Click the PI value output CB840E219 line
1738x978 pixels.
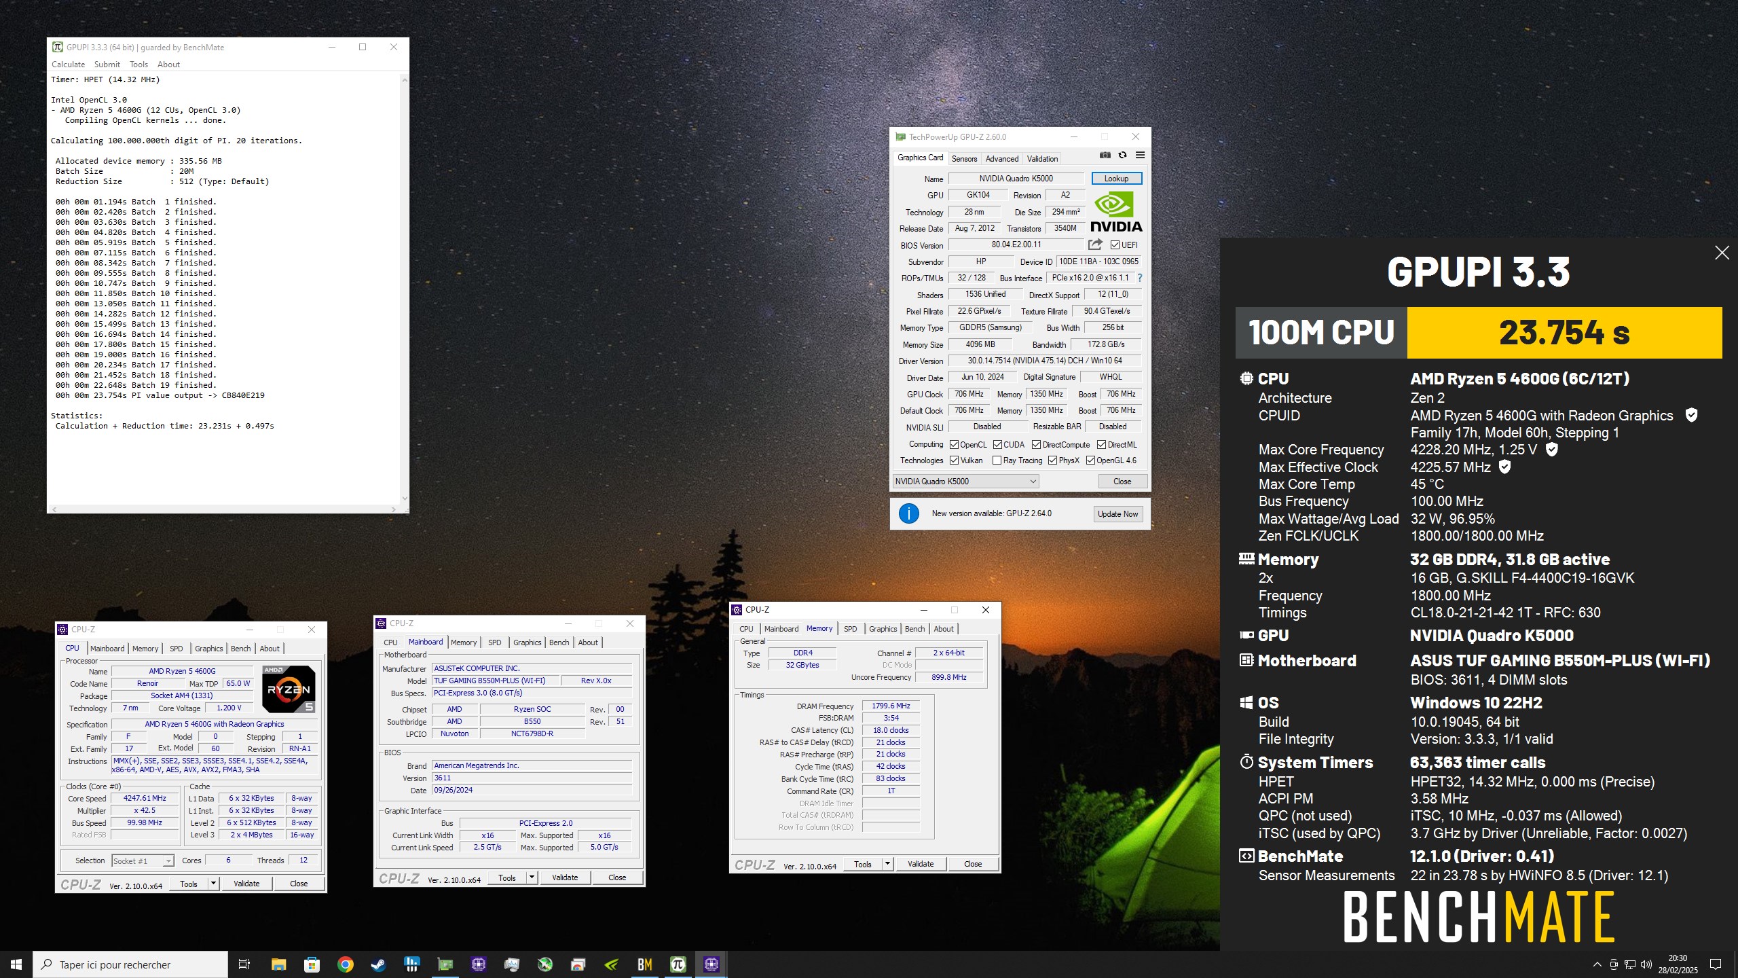[x=160, y=395]
